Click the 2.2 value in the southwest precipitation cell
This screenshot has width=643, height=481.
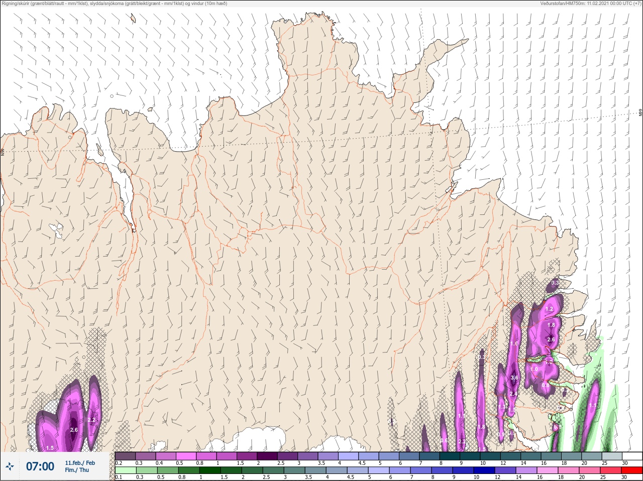[x=91, y=420]
